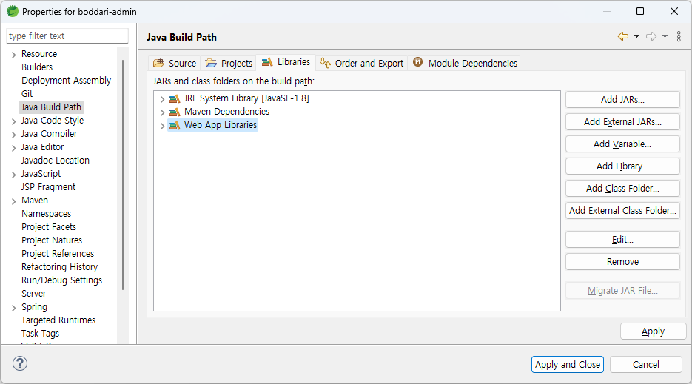Click the Cancel button
The width and height of the screenshot is (692, 384).
pyautogui.click(x=645, y=365)
